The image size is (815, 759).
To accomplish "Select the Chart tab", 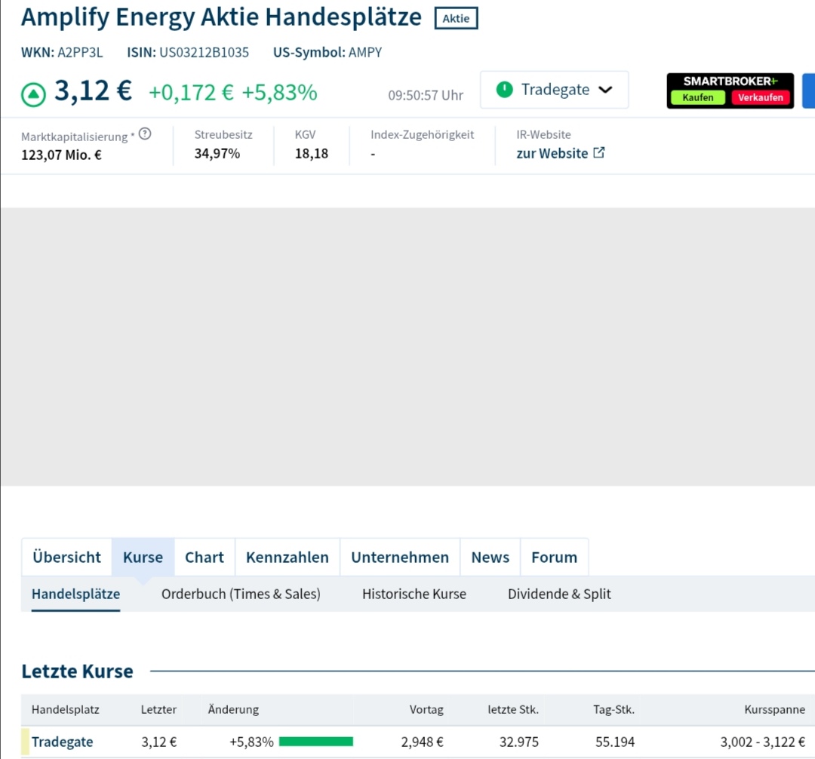I will (205, 558).
